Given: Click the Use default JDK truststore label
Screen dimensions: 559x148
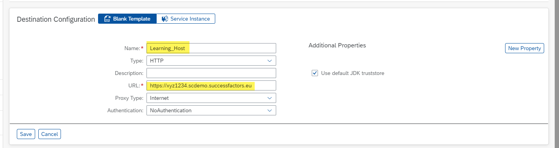Looking at the screenshot, I should click(x=352, y=73).
